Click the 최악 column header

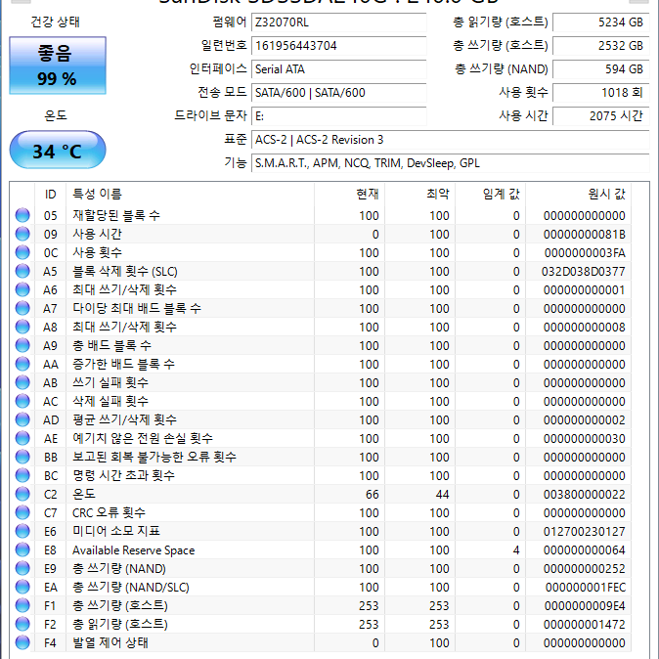419,195
